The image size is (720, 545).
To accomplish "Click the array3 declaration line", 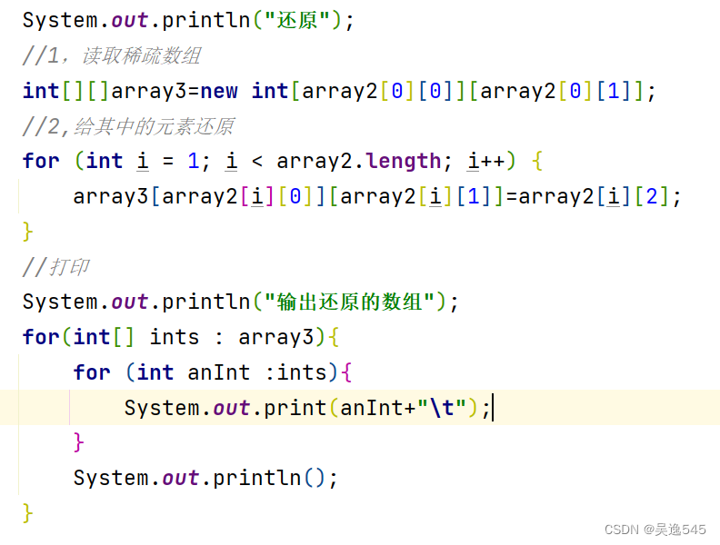I will pyautogui.click(x=339, y=91).
